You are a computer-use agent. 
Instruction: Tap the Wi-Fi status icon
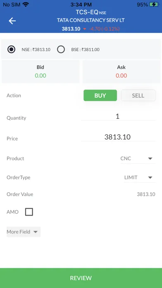[x=26, y=5]
